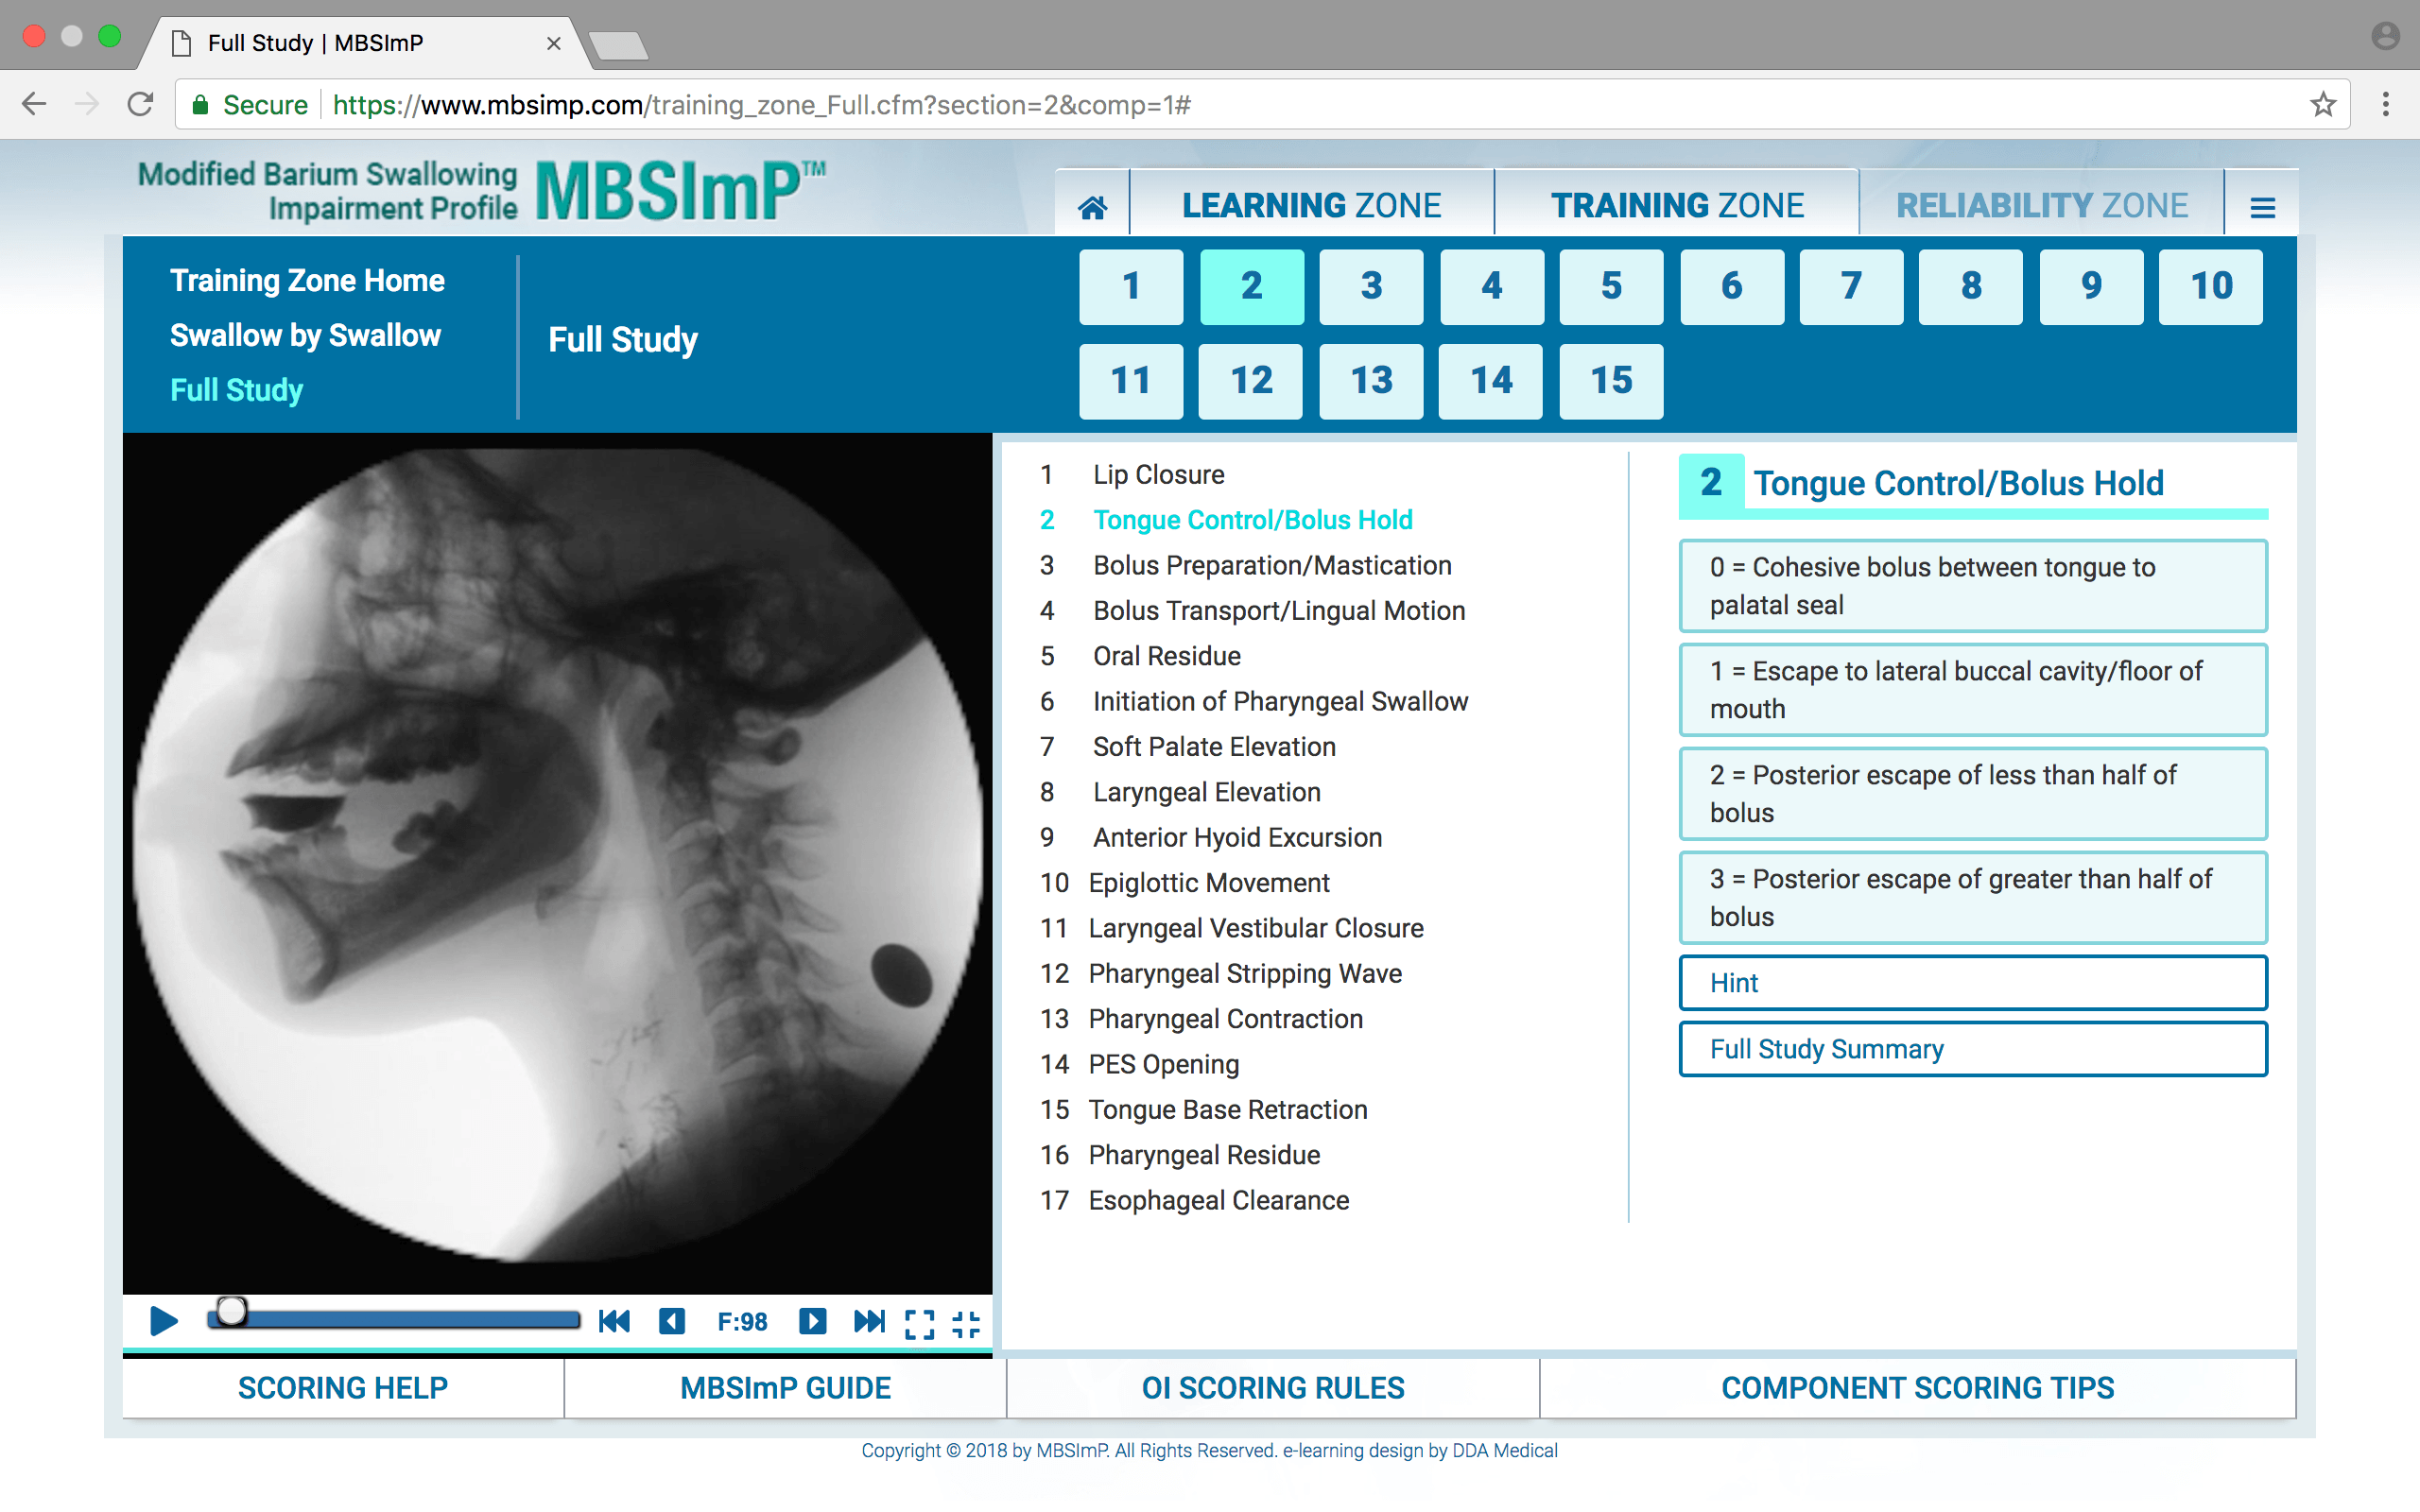Viewport: 2420px width, 1512px height.
Task: Skip to the last video frame
Action: tap(869, 1322)
